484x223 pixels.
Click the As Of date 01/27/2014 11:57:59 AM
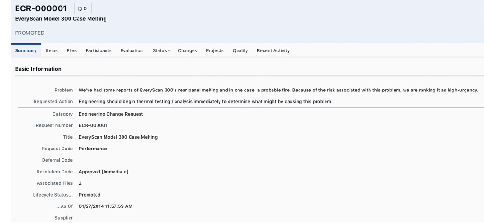pos(106,206)
